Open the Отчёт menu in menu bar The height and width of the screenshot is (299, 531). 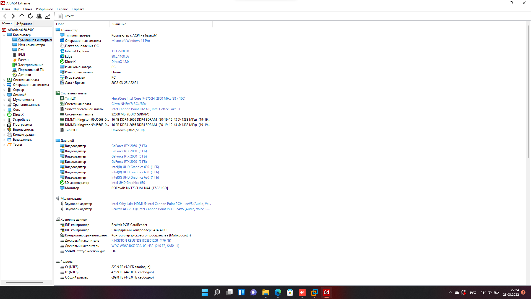pyautogui.click(x=28, y=9)
